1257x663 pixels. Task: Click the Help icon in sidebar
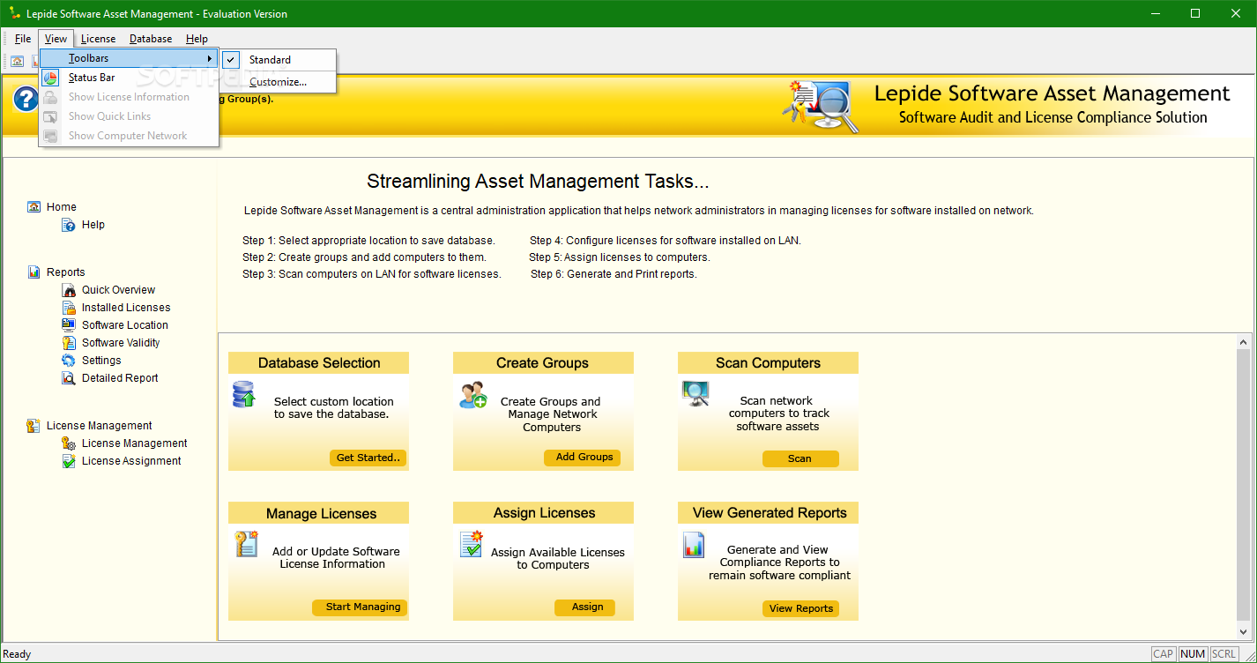click(68, 225)
